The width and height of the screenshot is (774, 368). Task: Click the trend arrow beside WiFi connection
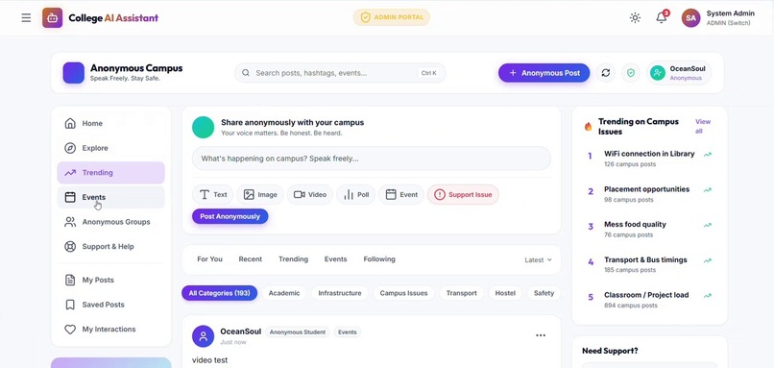[x=708, y=155]
